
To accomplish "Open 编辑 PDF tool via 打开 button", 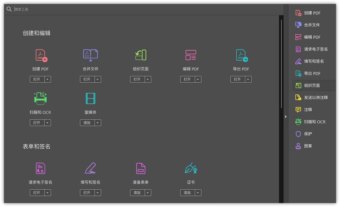I will coord(187,79).
